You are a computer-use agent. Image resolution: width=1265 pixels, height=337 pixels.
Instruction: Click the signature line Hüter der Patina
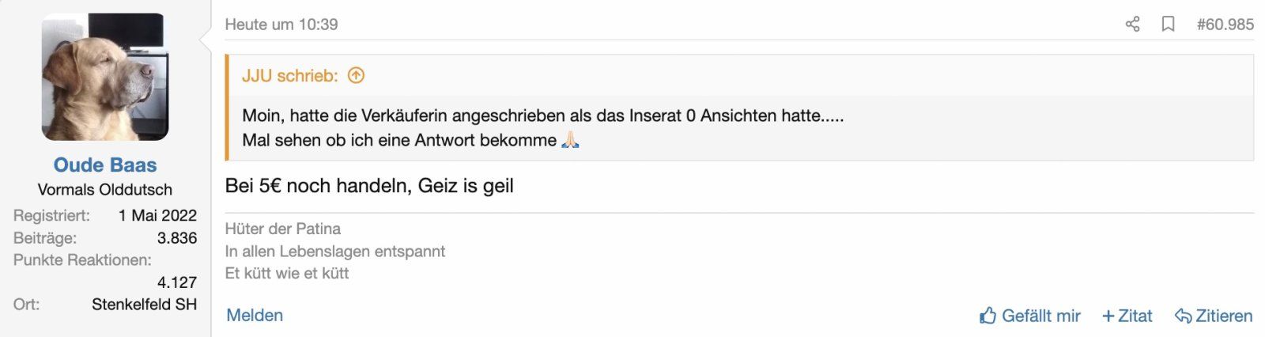[283, 229]
